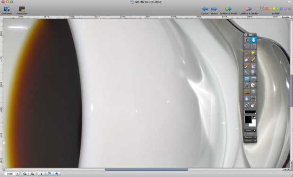Zoom in using bottom bar magnifier
This screenshot has width=293, height=177.
coord(32,174)
